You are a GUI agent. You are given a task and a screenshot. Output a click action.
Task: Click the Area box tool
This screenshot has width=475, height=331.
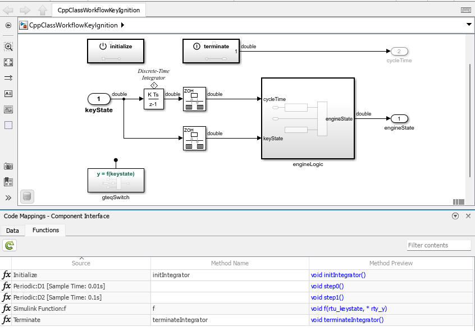(x=8, y=125)
